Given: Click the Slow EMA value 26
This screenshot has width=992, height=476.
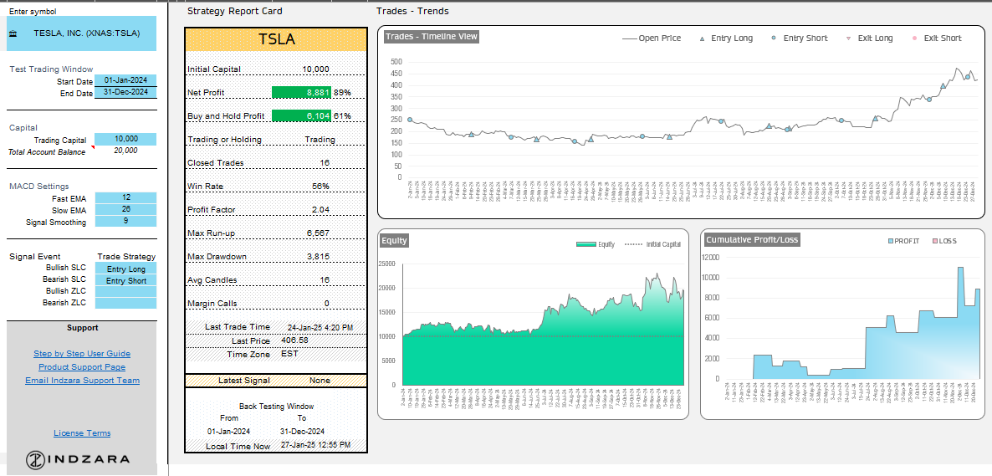Looking at the screenshot, I should point(125,210).
